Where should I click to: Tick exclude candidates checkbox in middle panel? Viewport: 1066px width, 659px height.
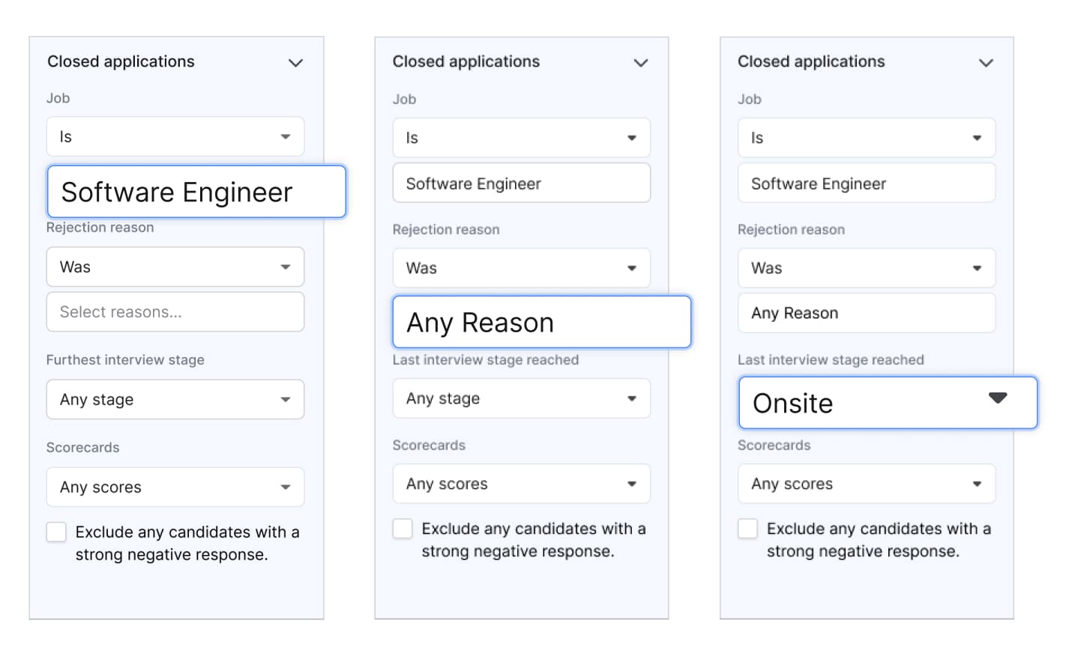pyautogui.click(x=403, y=529)
